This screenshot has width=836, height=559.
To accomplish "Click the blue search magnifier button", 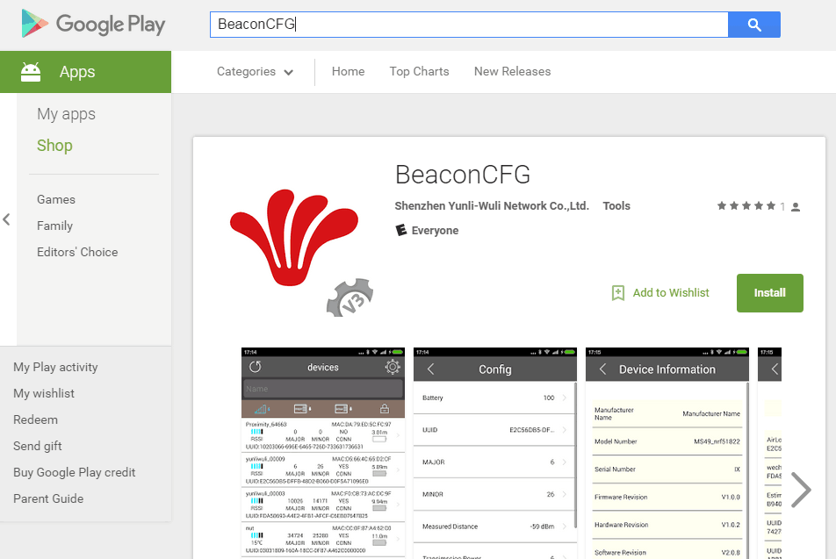I will point(753,25).
